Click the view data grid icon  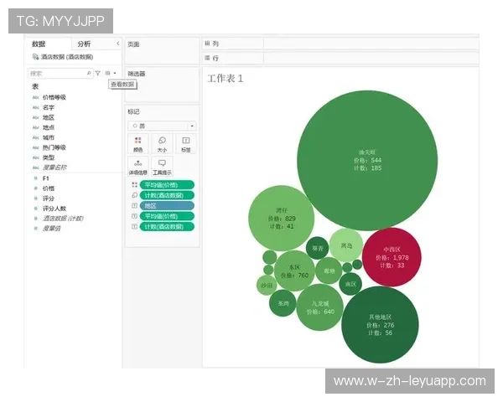pyautogui.click(x=108, y=74)
